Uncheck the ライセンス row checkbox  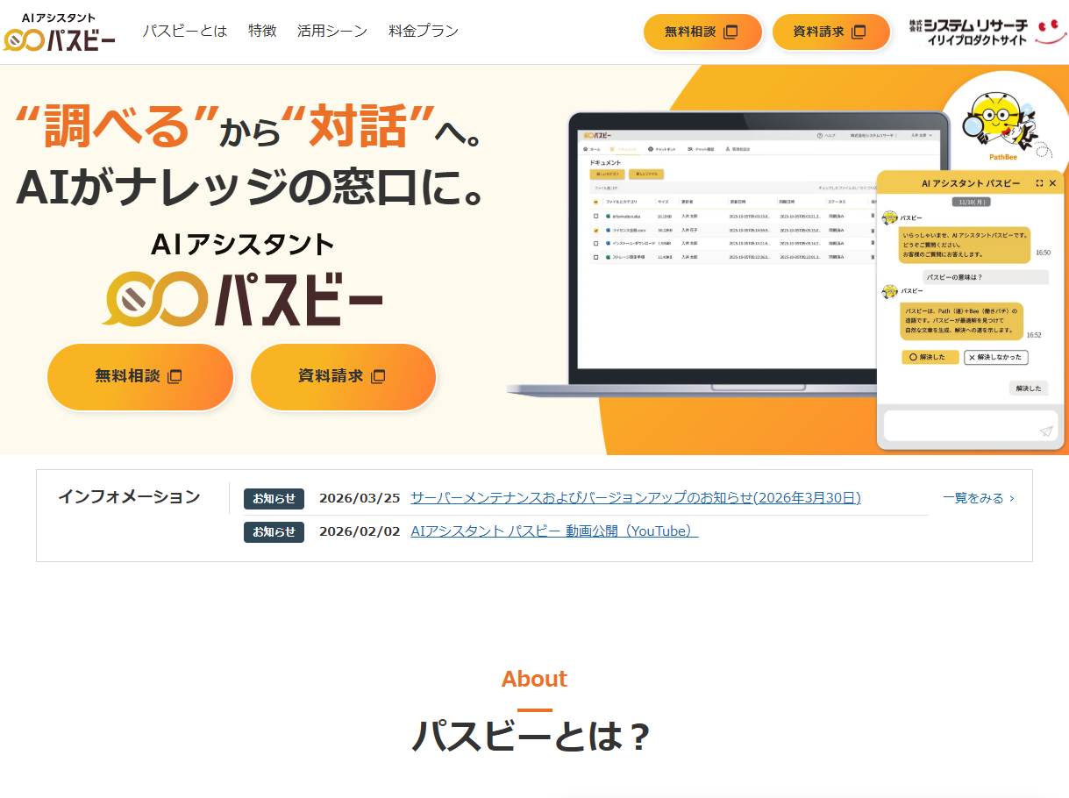[595, 231]
